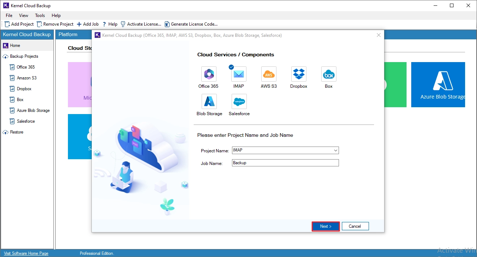Go to Home in the sidebar
Image resolution: width=477 pixels, height=257 pixels.
tap(27, 45)
